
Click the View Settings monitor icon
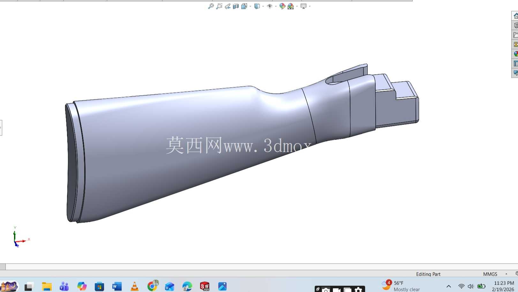point(304,6)
